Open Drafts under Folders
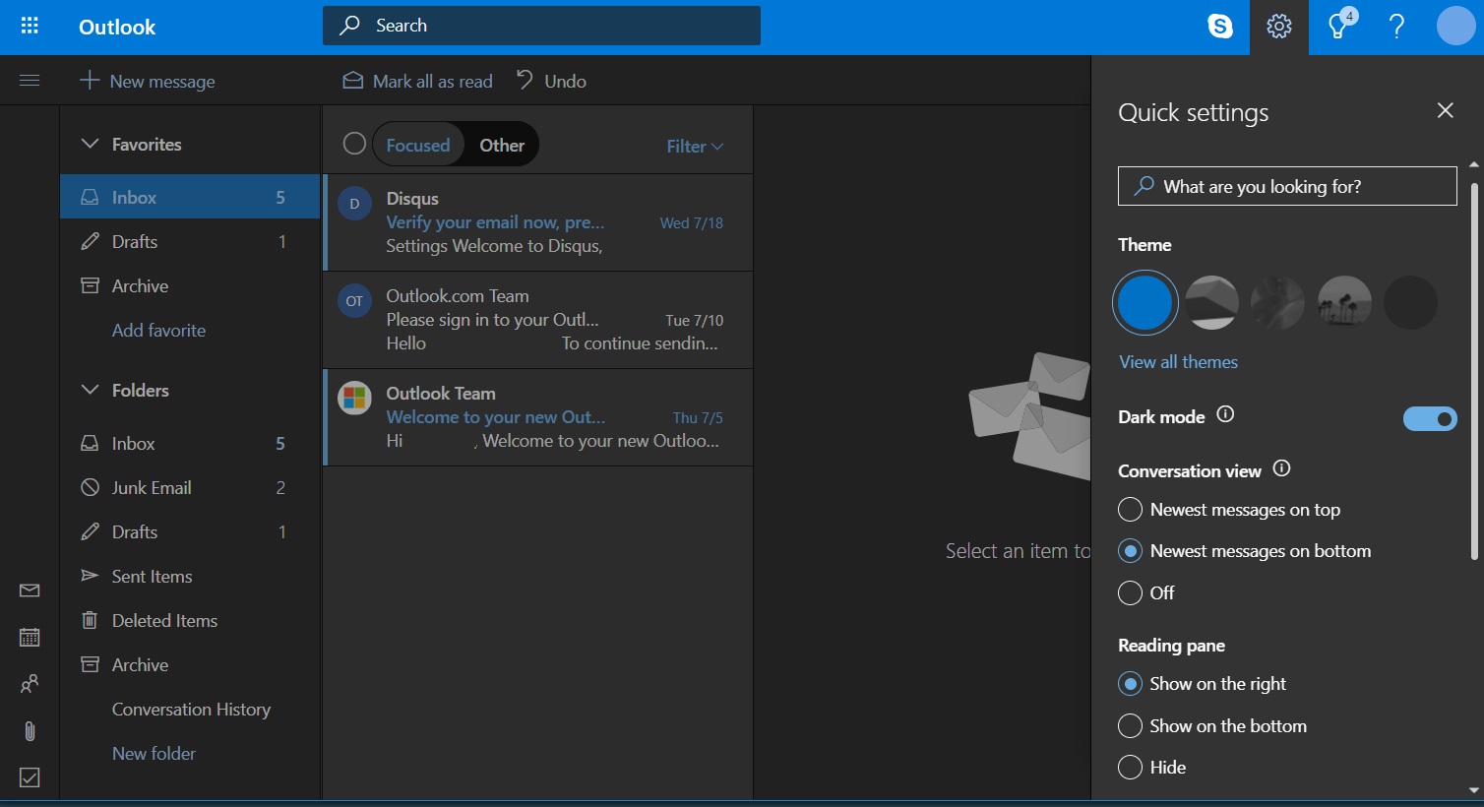Viewport: 1484px width, 807px height. point(190,531)
